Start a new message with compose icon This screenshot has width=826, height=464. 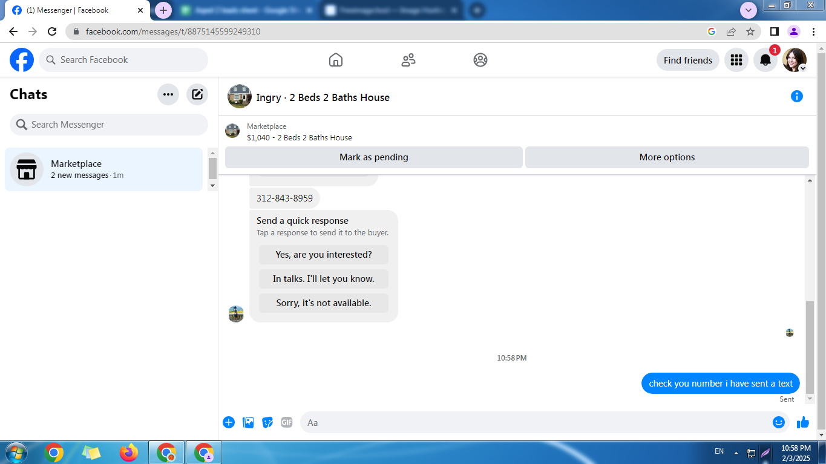point(197,94)
